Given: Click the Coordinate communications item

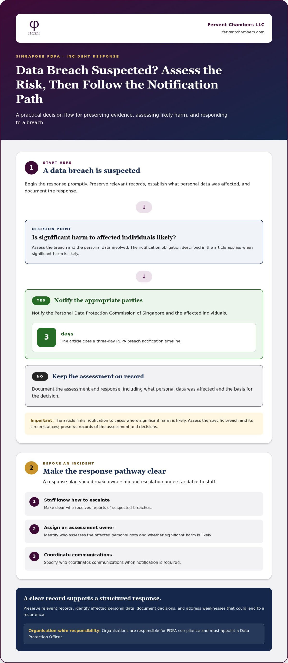Looking at the screenshot, I should 144,559.
